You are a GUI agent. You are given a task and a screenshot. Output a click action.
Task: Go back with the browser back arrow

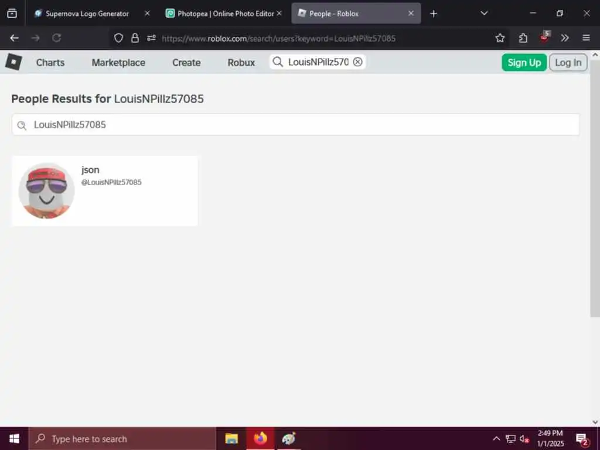[x=14, y=38]
